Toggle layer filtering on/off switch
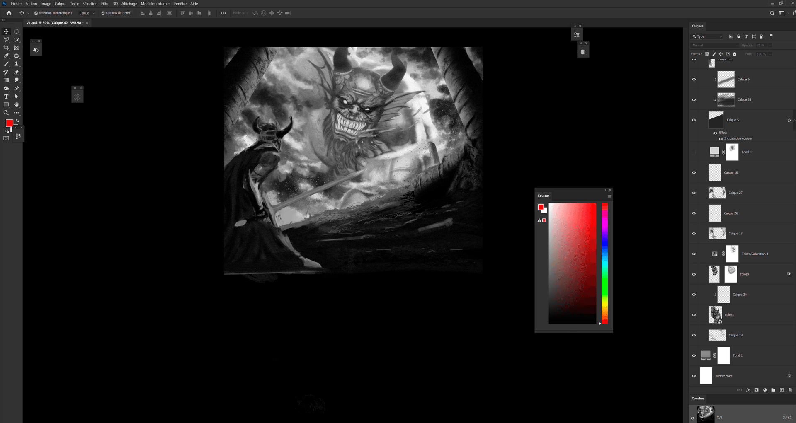 tap(771, 36)
